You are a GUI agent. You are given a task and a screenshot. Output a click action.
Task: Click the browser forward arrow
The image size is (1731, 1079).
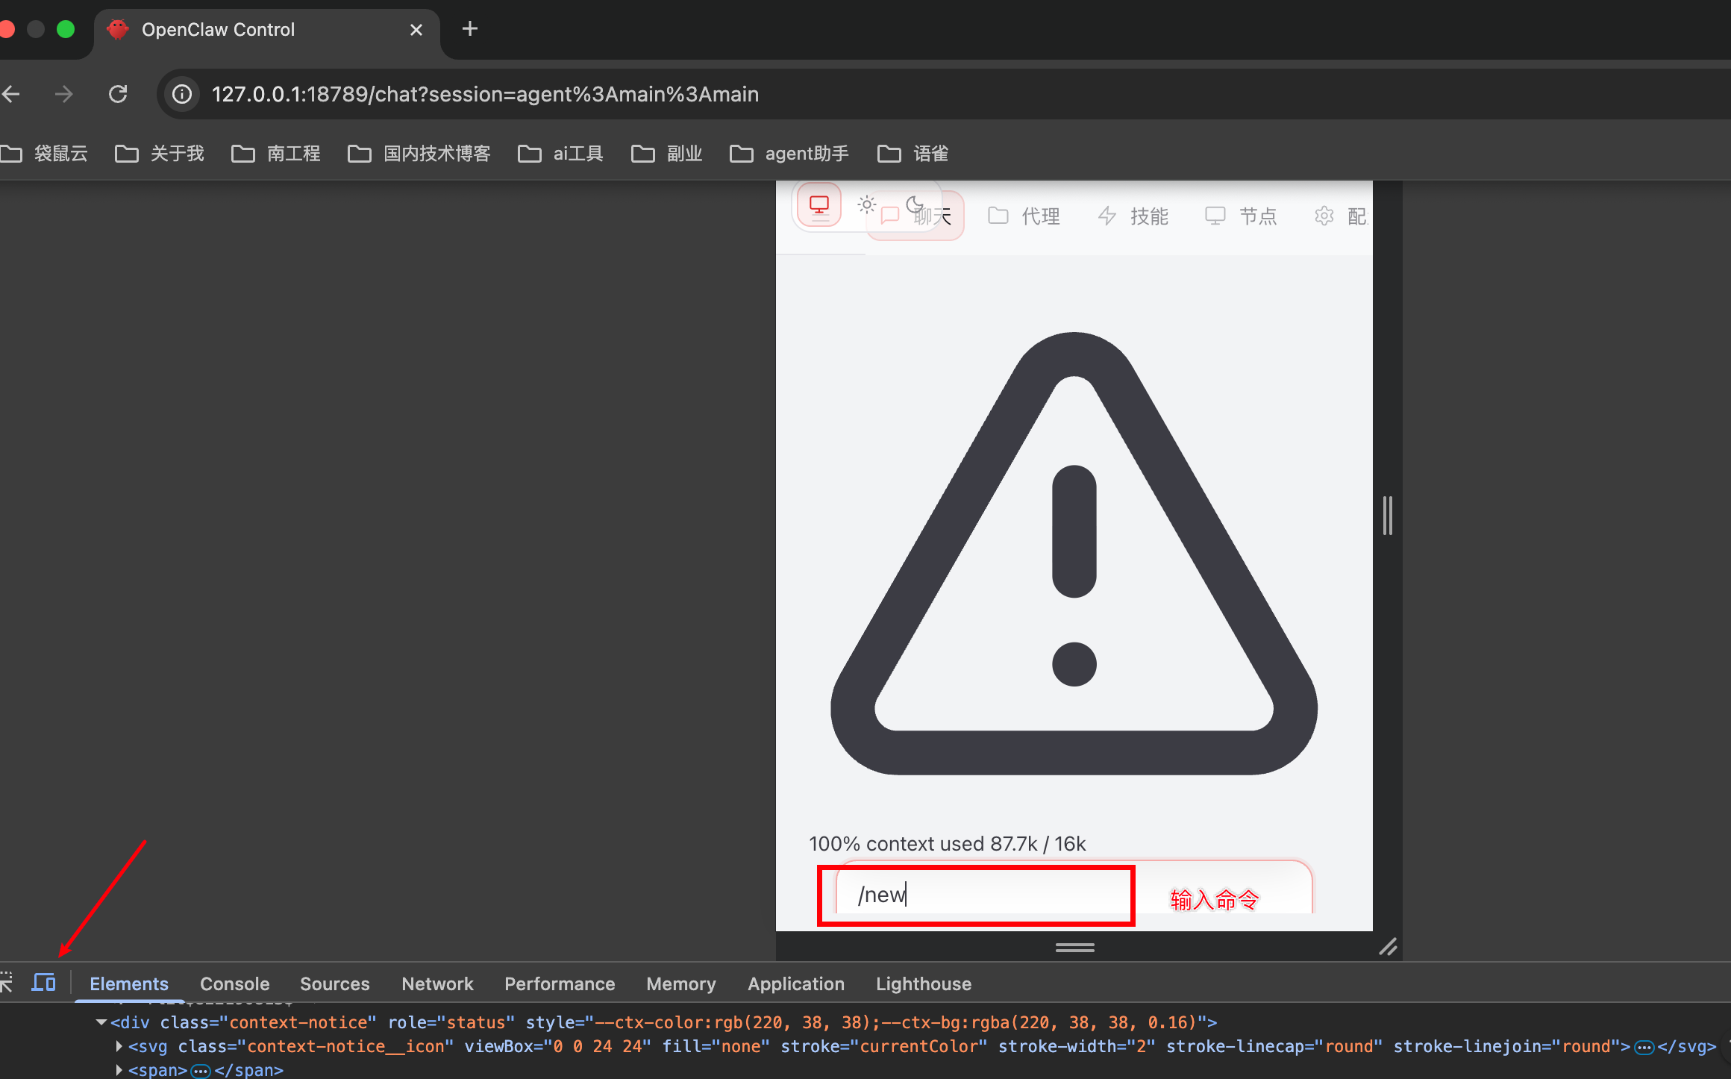(64, 94)
